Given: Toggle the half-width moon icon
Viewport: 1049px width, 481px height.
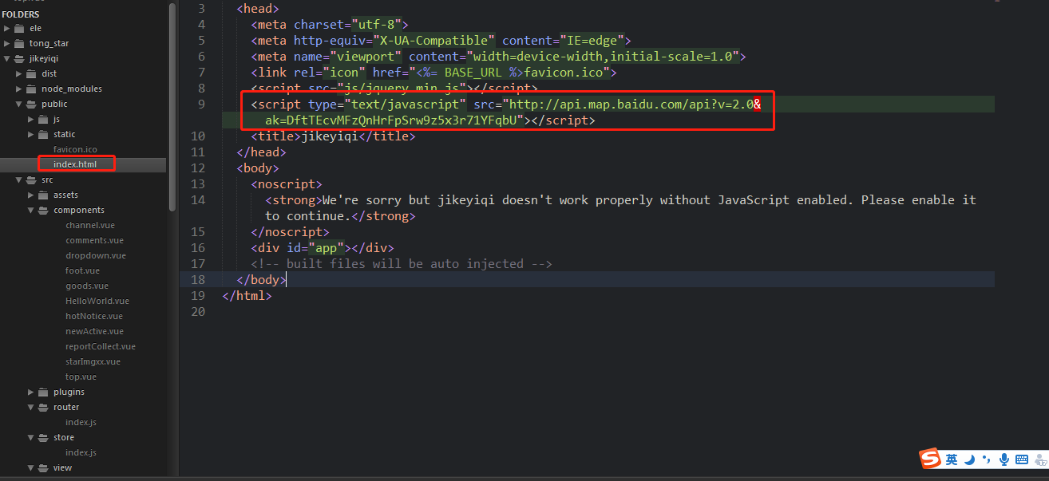Looking at the screenshot, I should (x=969, y=459).
